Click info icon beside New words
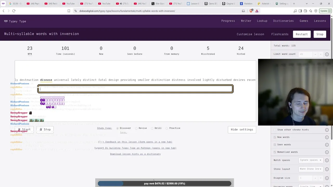The width and height of the screenshot is (333, 187). click(x=327, y=137)
